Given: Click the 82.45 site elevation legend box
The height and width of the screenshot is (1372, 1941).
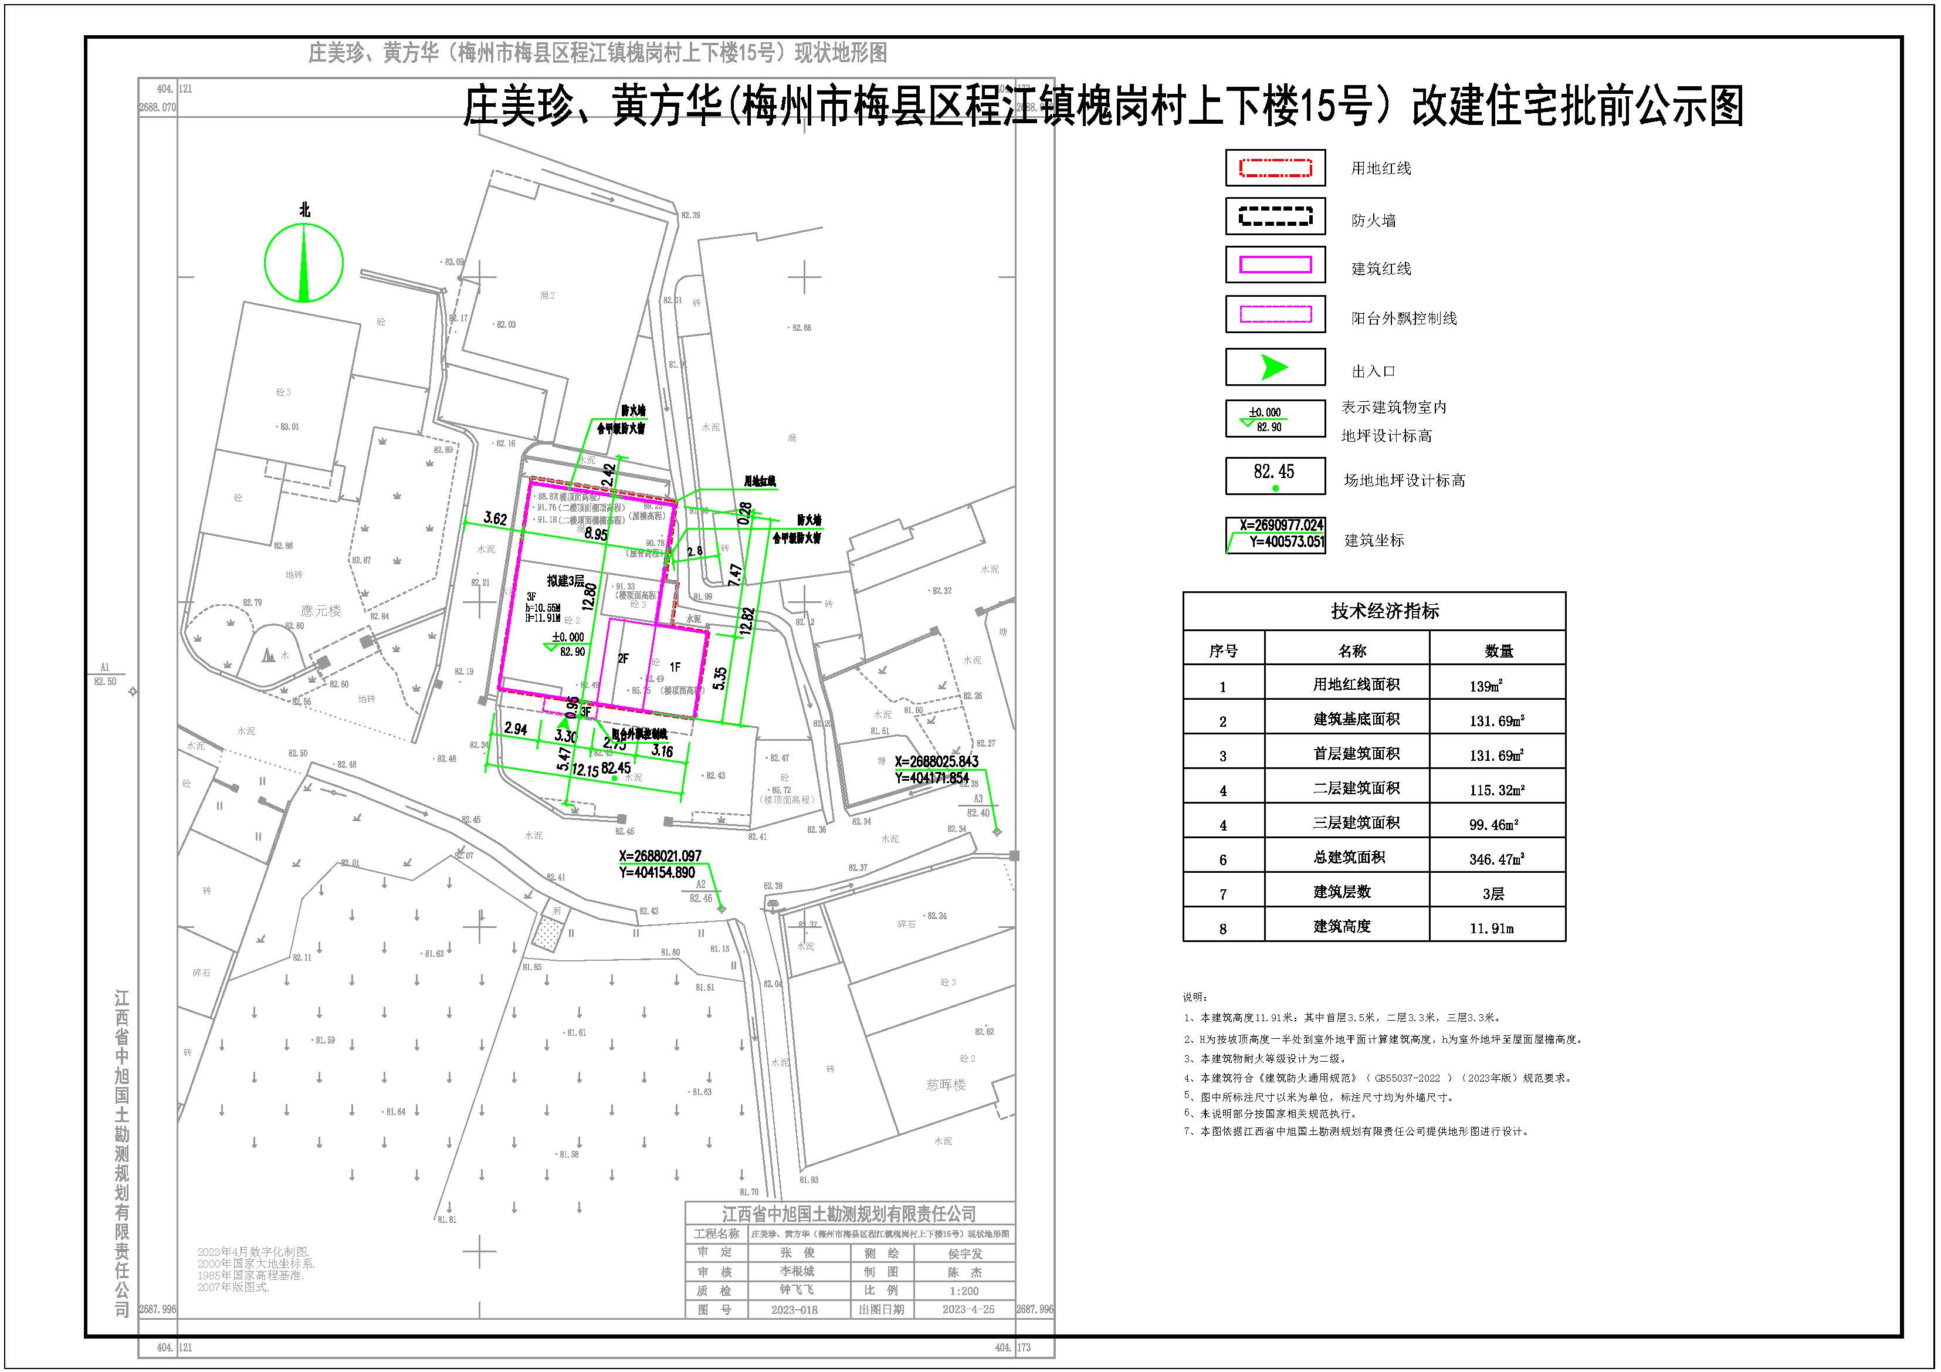Looking at the screenshot, I should (1275, 476).
